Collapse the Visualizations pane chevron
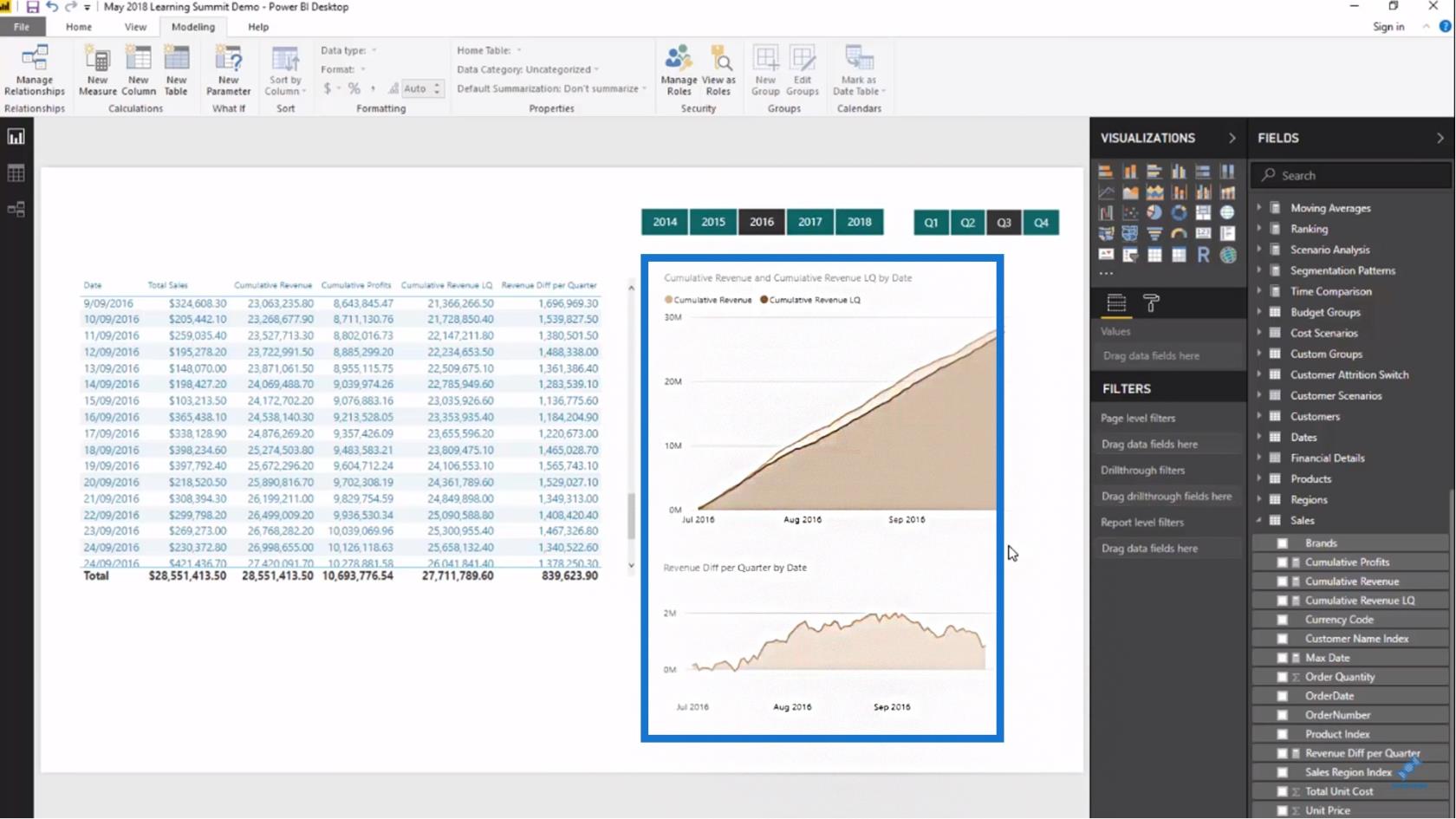This screenshot has height=819, width=1456. click(x=1232, y=138)
